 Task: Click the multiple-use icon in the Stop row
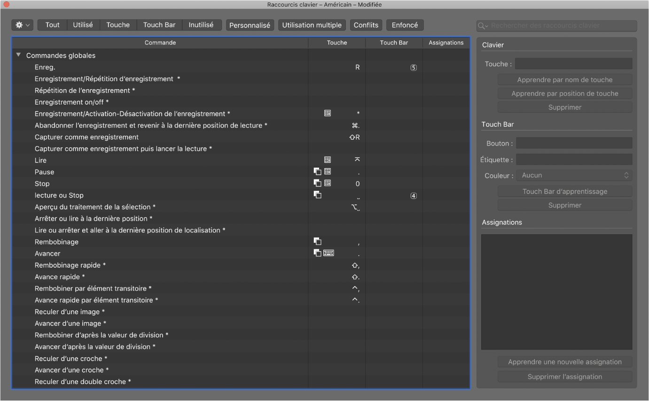click(318, 184)
